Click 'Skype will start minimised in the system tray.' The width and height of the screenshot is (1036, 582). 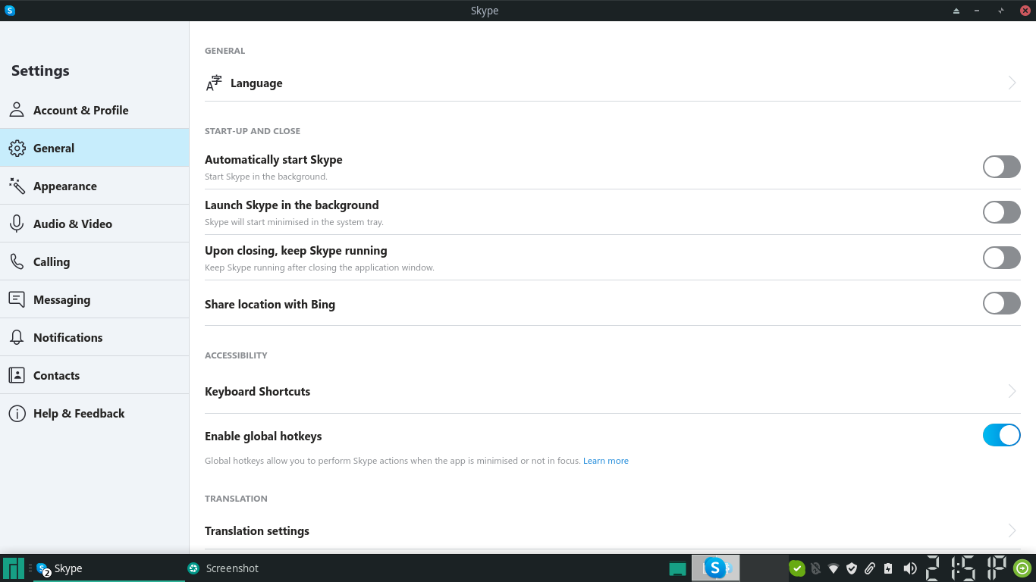(294, 222)
